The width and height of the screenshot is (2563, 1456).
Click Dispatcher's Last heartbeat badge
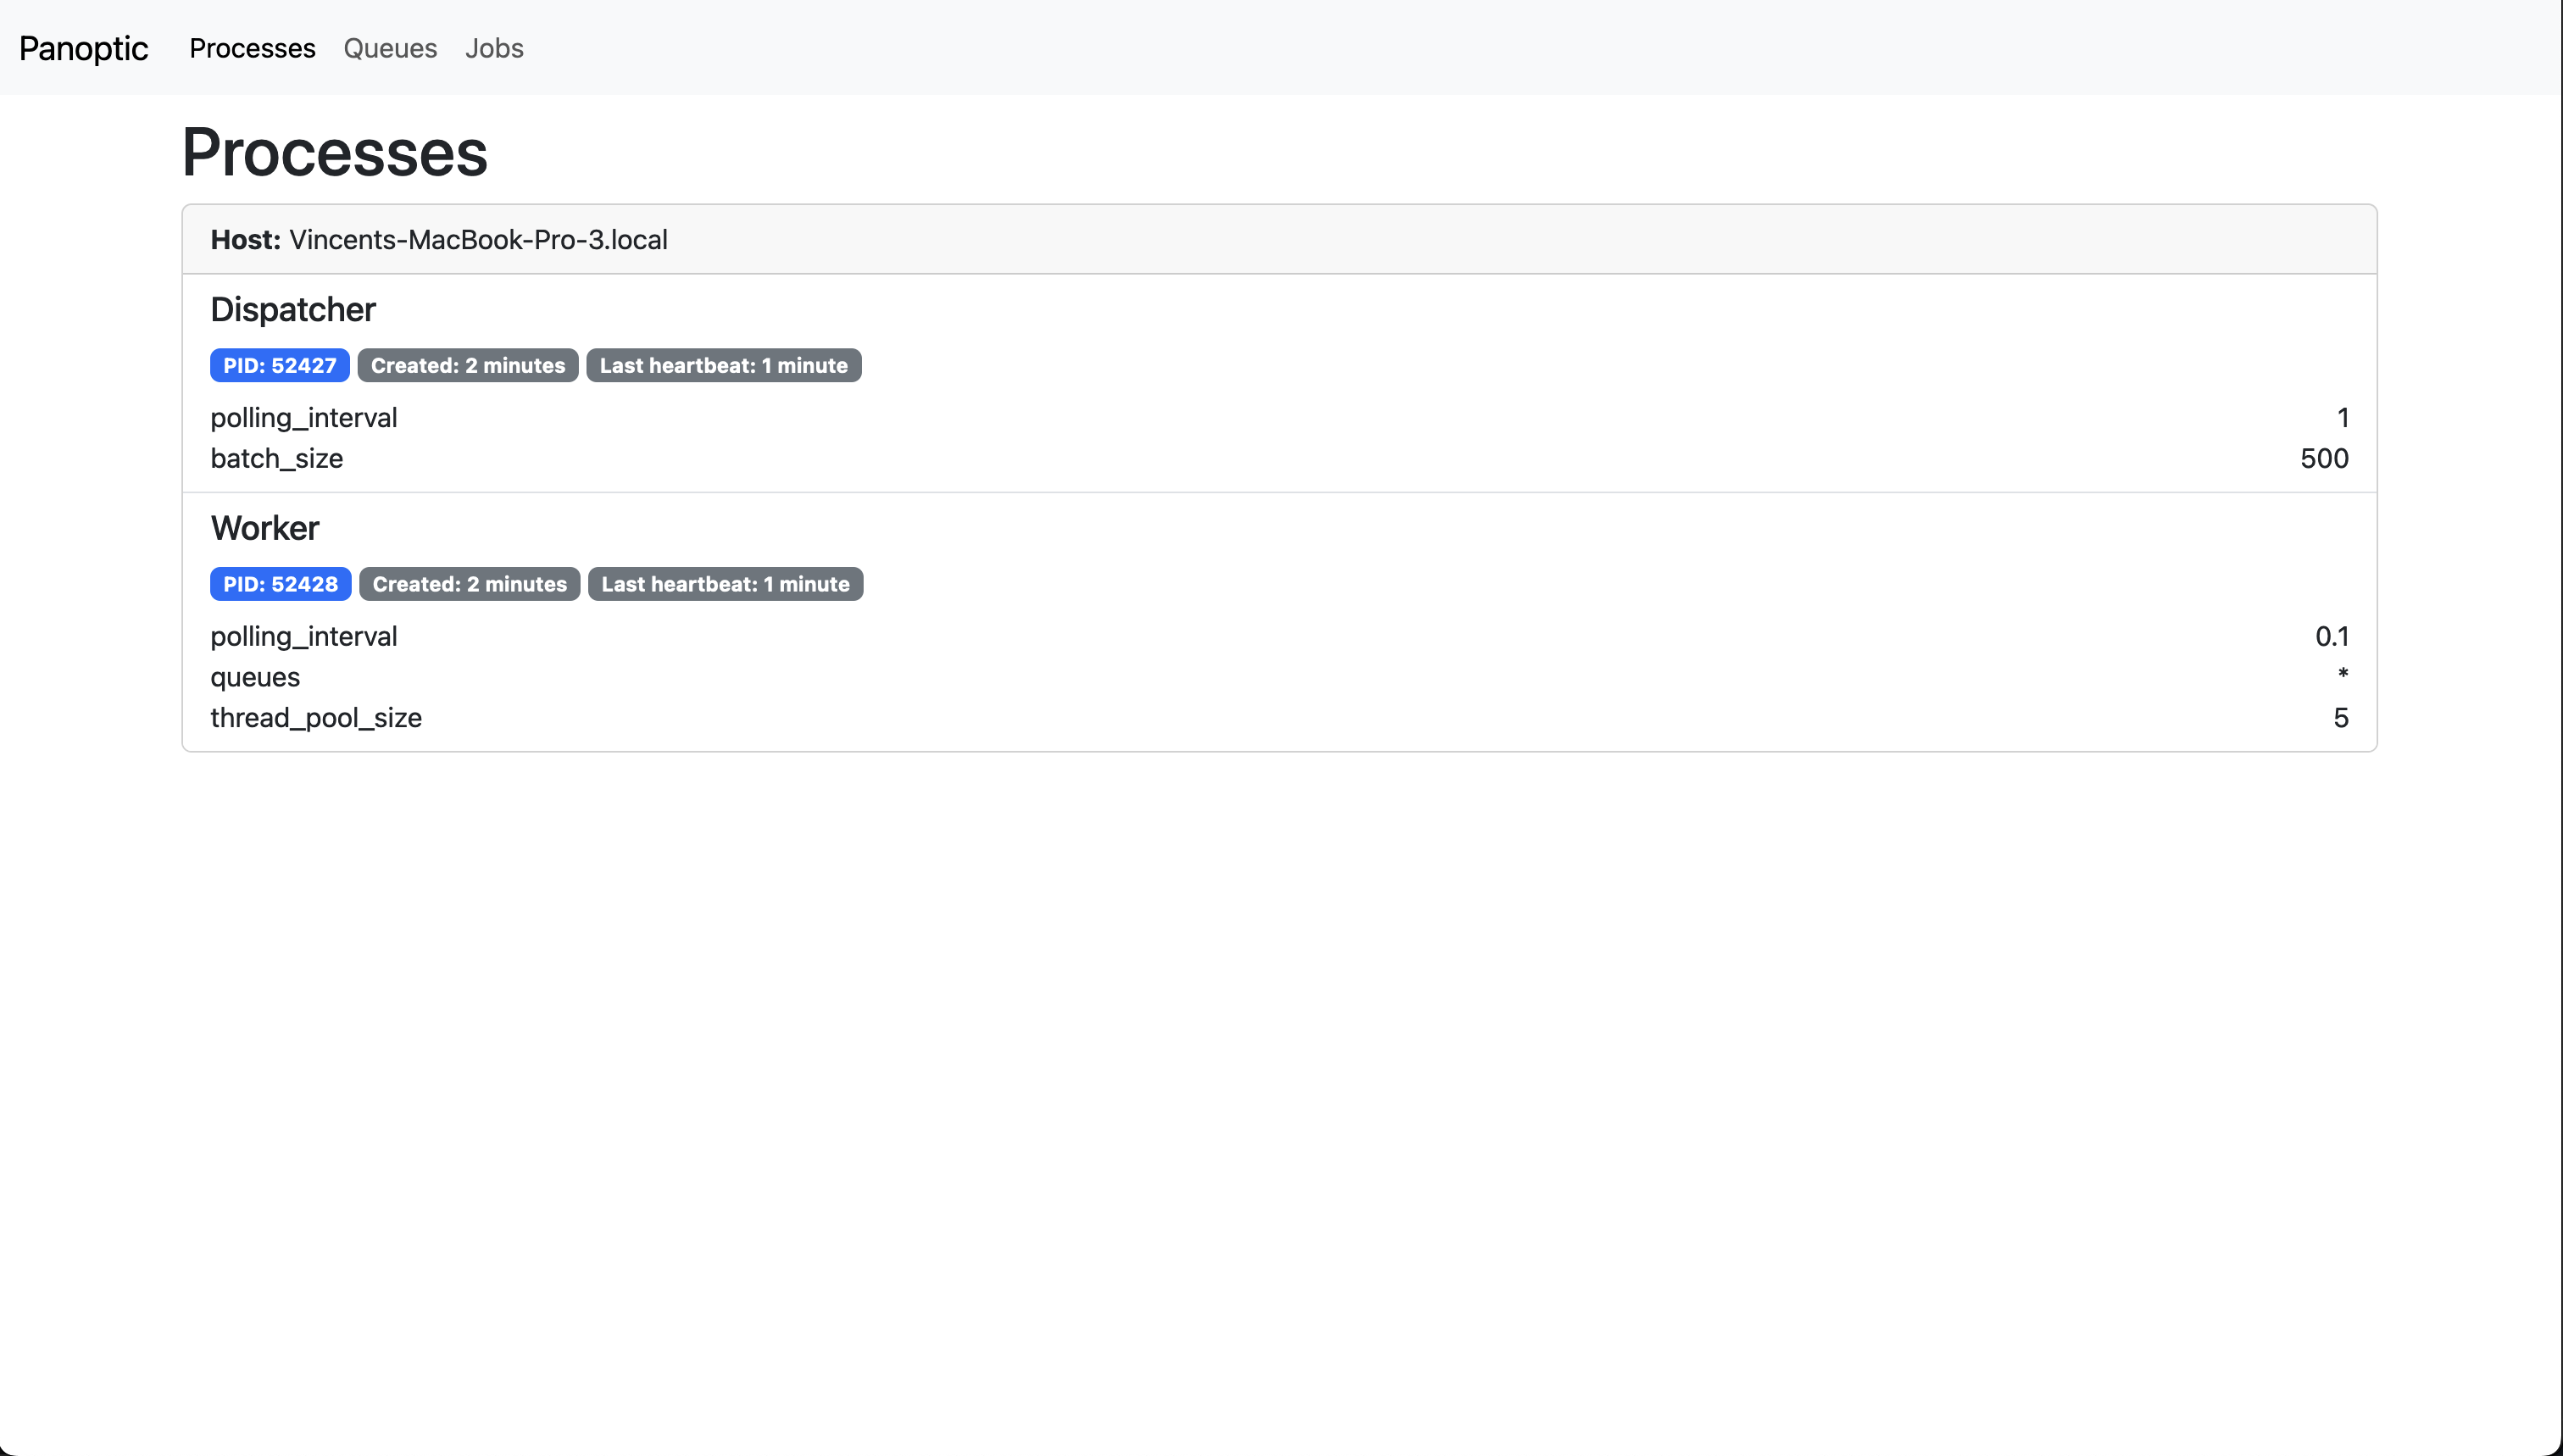723,366
